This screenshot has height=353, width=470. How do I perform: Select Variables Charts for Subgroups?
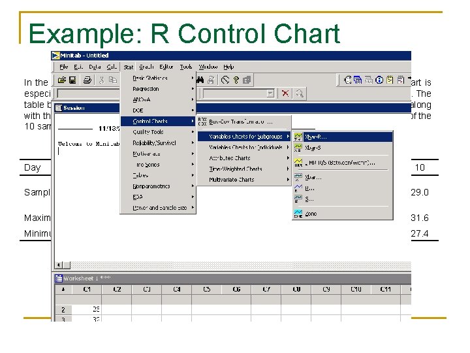244,137
